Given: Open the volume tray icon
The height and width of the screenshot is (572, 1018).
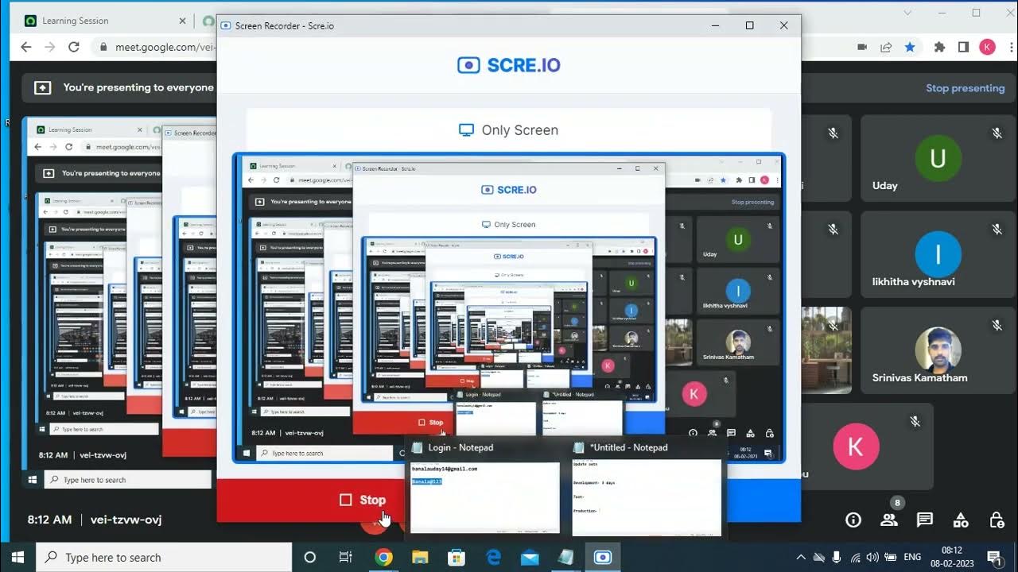Looking at the screenshot, I should 872,557.
